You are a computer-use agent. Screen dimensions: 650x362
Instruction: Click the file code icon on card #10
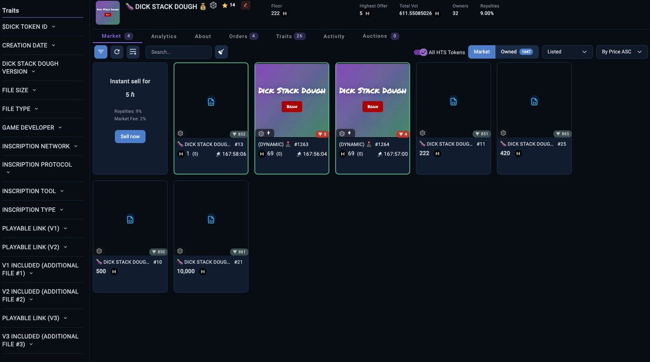[130, 220]
